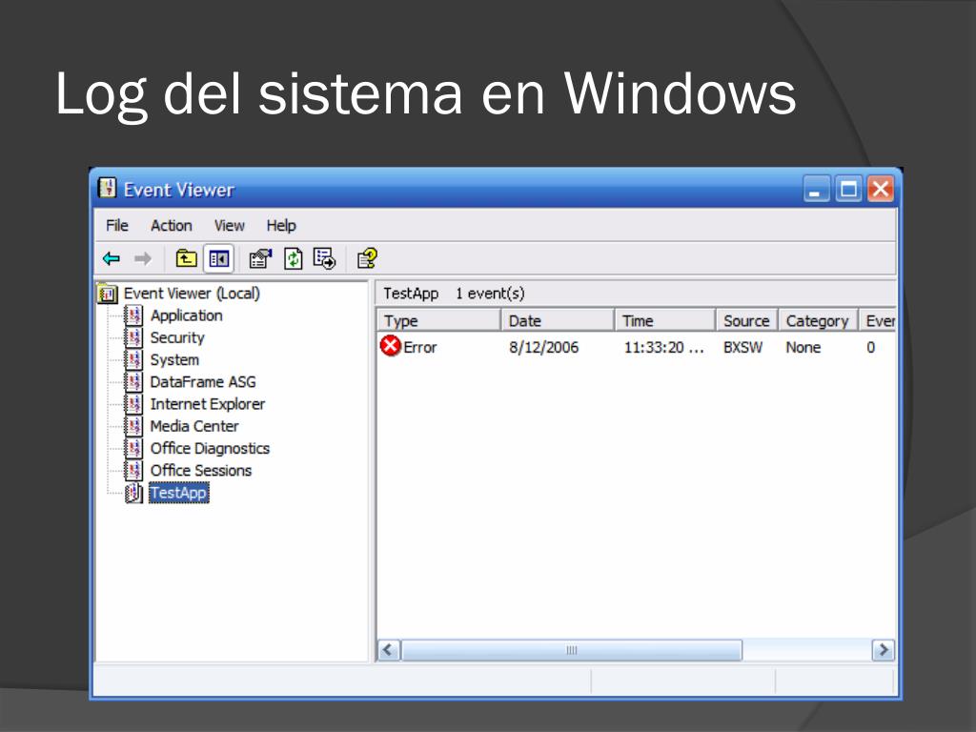Open the Properties toolbar icon
The height and width of the screenshot is (732, 976).
(260, 258)
